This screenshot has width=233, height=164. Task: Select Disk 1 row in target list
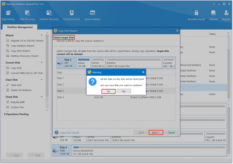pos(116,78)
